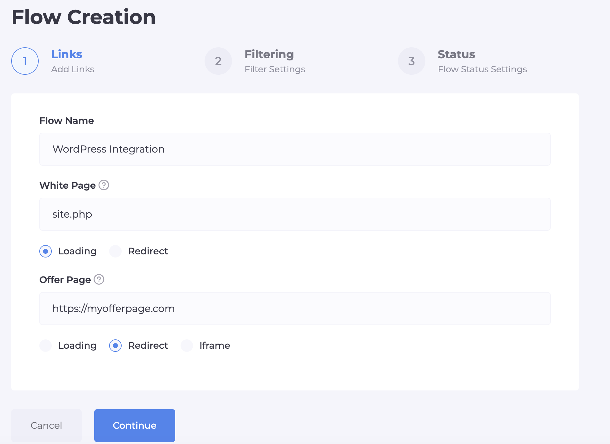Viewport: 610px width, 444px height.
Task: Go to the Filtering step tab
Action: 269,54
